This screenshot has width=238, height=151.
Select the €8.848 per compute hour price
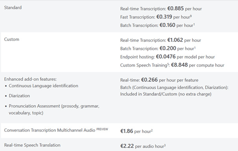click(x=179, y=65)
